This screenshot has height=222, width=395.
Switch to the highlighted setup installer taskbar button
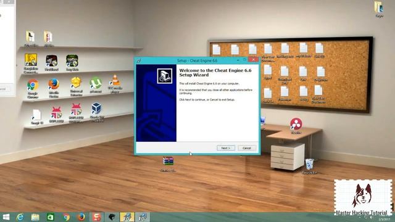pyautogui.click(x=127, y=217)
